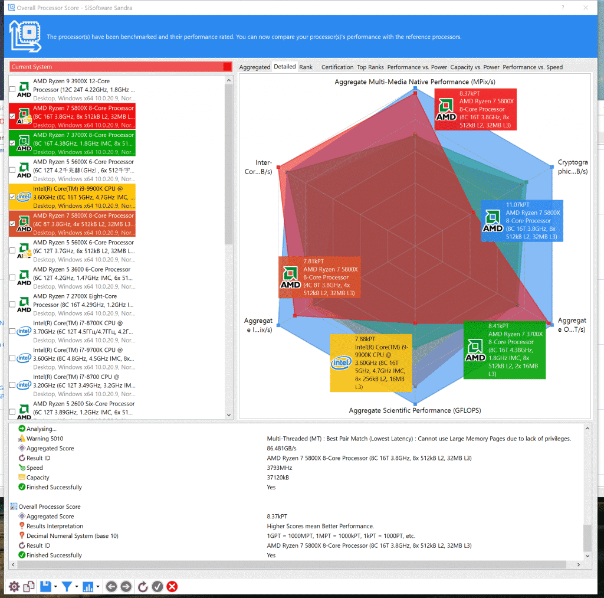Click the AMD logo in the 7.81kPT chart label
This screenshot has height=598, width=604.
click(290, 277)
